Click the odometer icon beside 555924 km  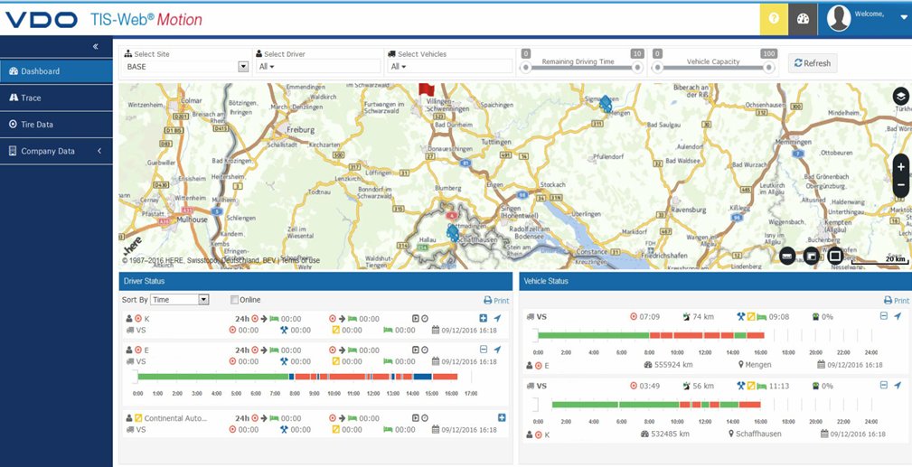[x=647, y=365]
